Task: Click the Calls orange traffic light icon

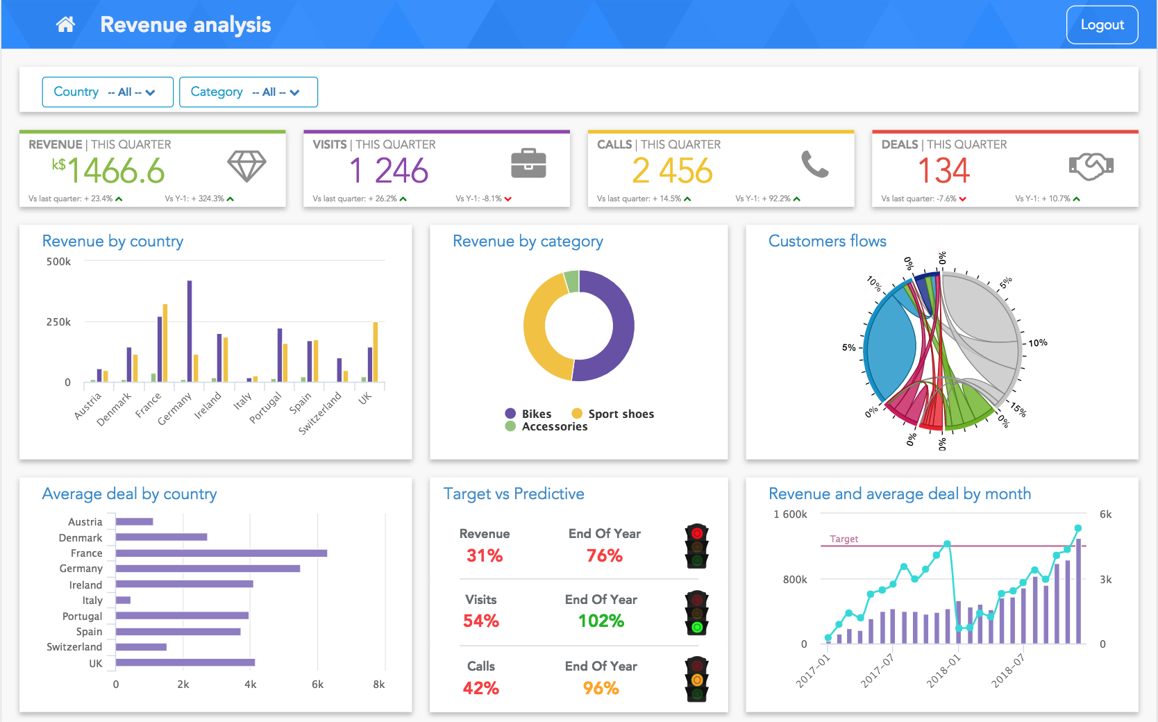Action: pos(696,679)
